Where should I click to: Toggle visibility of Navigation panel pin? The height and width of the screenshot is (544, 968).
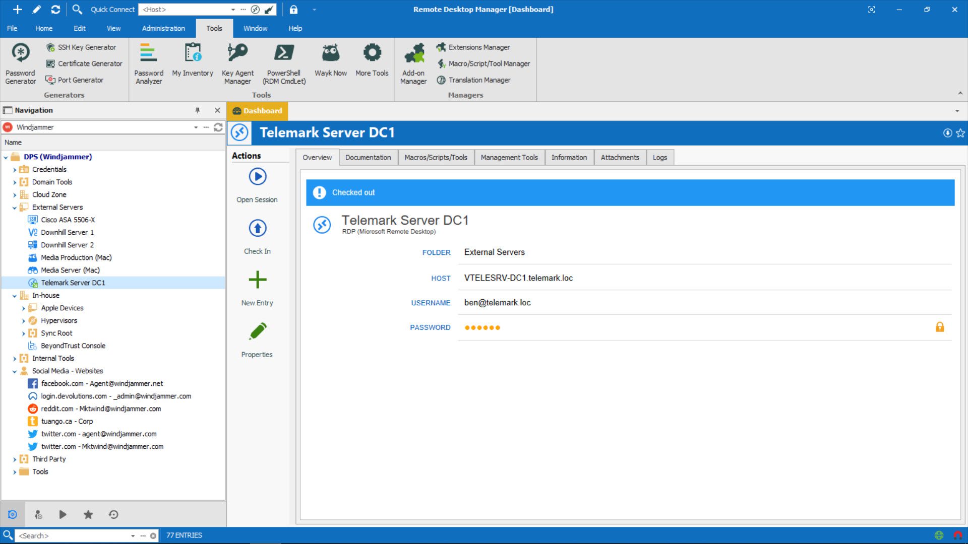pyautogui.click(x=198, y=110)
